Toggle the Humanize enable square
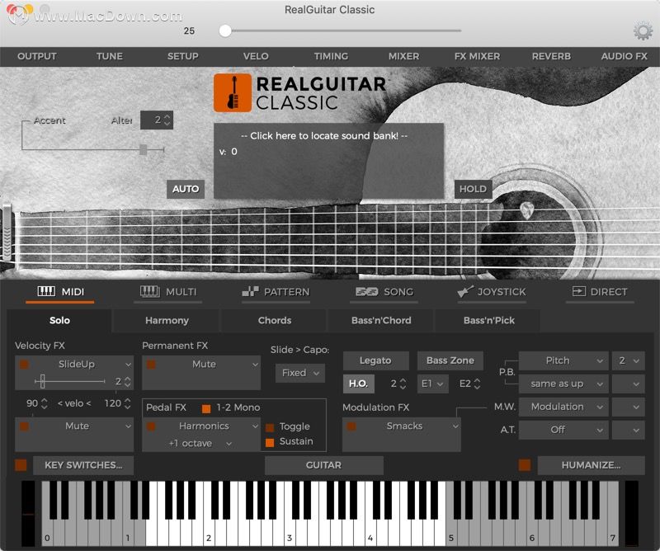 (x=525, y=465)
